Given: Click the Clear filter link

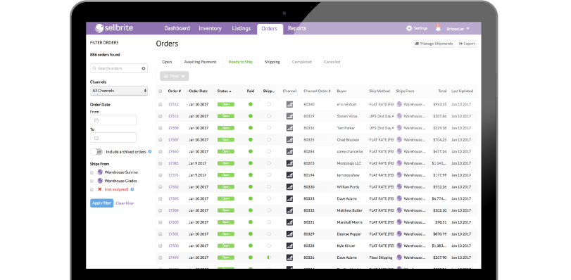Looking at the screenshot, I should click(125, 203).
